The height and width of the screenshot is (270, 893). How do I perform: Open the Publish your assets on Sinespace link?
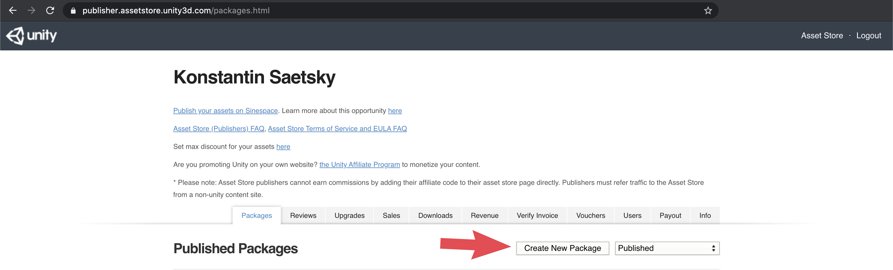pyautogui.click(x=225, y=110)
